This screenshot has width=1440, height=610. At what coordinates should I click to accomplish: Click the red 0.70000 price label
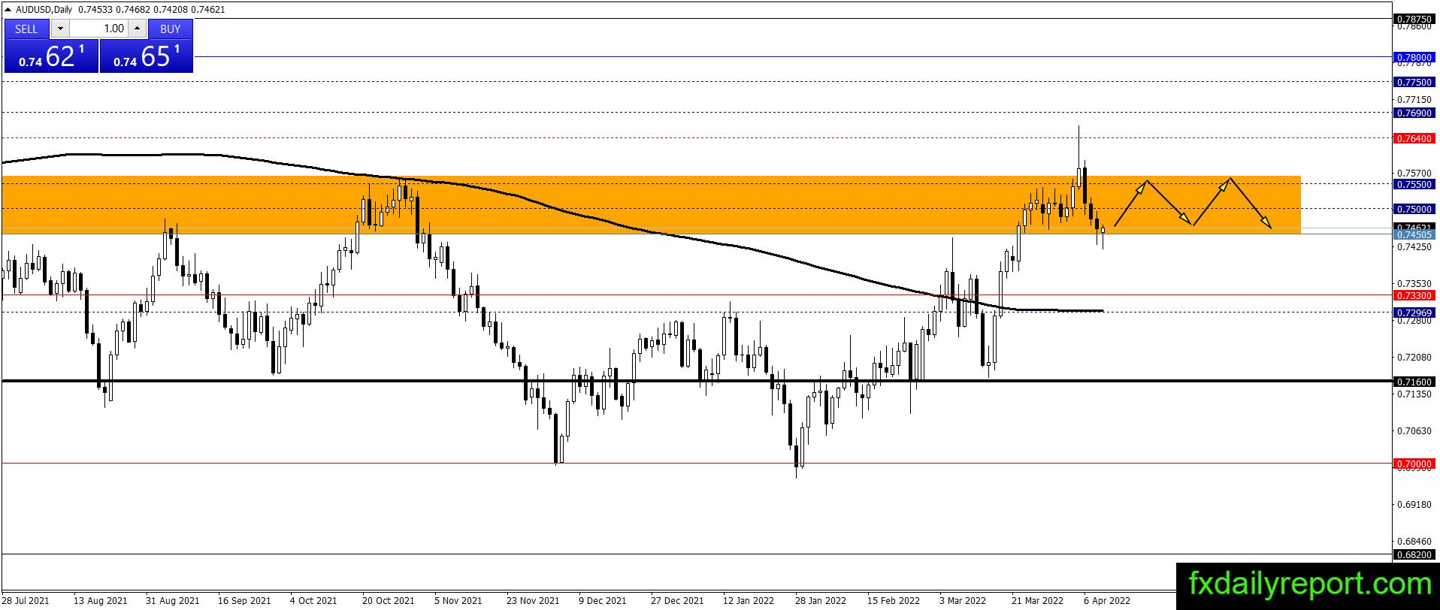coord(1414,464)
